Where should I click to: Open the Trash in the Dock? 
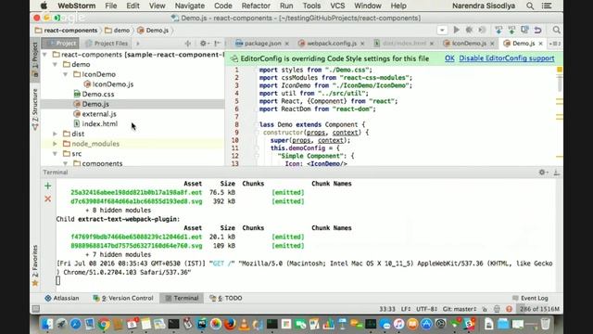(545, 324)
